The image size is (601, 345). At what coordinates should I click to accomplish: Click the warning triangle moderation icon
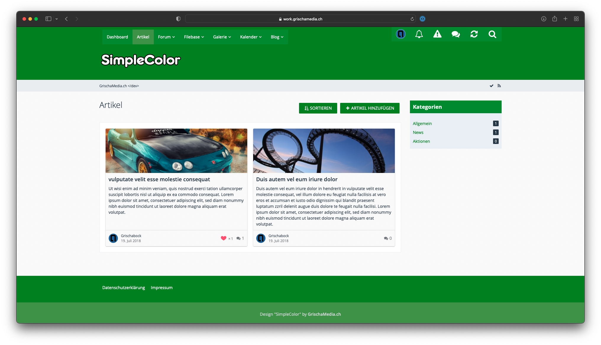(x=437, y=34)
